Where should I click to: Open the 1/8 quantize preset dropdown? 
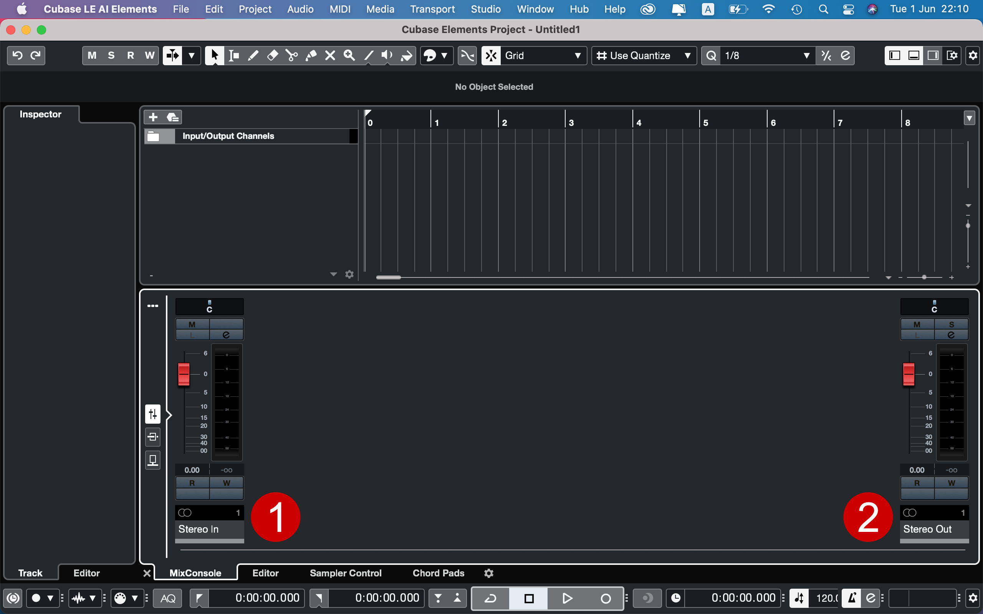[x=768, y=55]
